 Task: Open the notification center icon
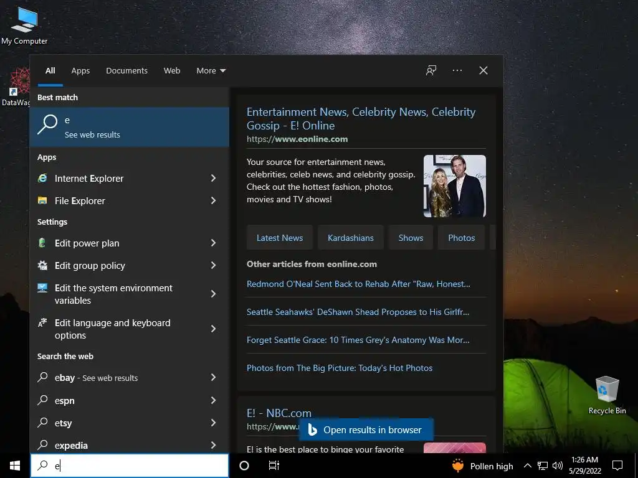click(x=617, y=466)
